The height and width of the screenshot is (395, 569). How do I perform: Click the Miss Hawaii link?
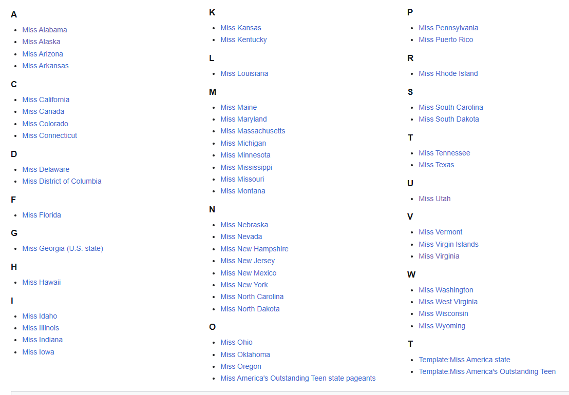point(42,282)
